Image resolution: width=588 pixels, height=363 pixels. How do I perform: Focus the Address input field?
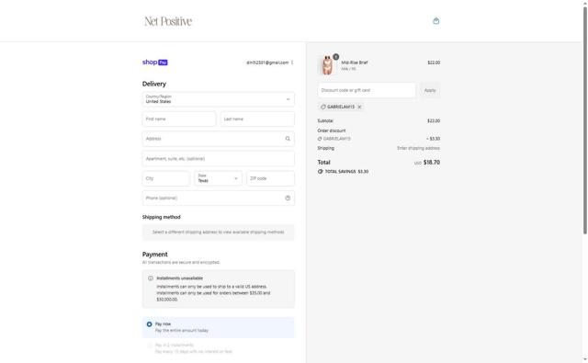pyautogui.click(x=219, y=139)
